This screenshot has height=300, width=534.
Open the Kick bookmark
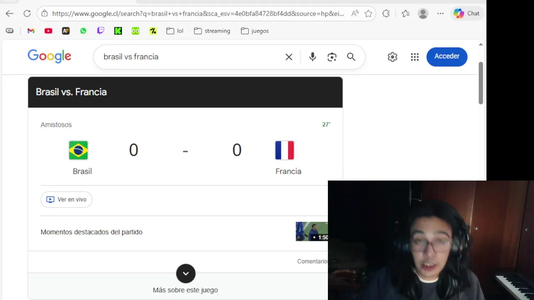tap(118, 31)
